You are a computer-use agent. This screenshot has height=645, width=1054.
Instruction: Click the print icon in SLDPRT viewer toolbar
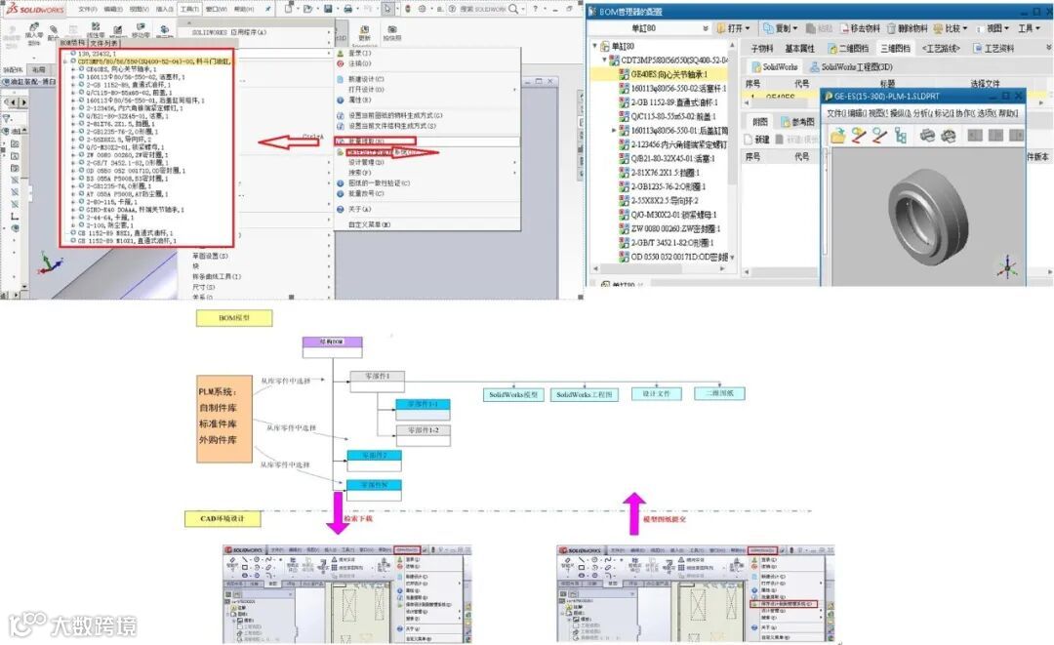[927, 136]
